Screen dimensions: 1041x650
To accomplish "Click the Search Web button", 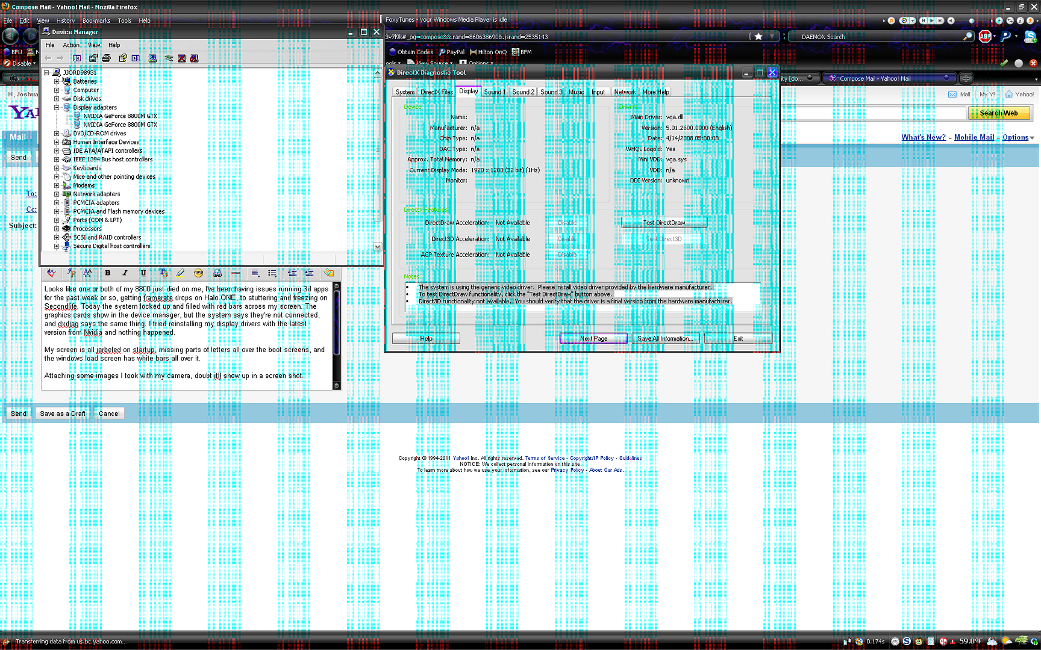I will (999, 113).
